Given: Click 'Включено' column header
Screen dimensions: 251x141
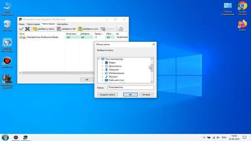Looking at the screenshot, I should click(x=71, y=34).
